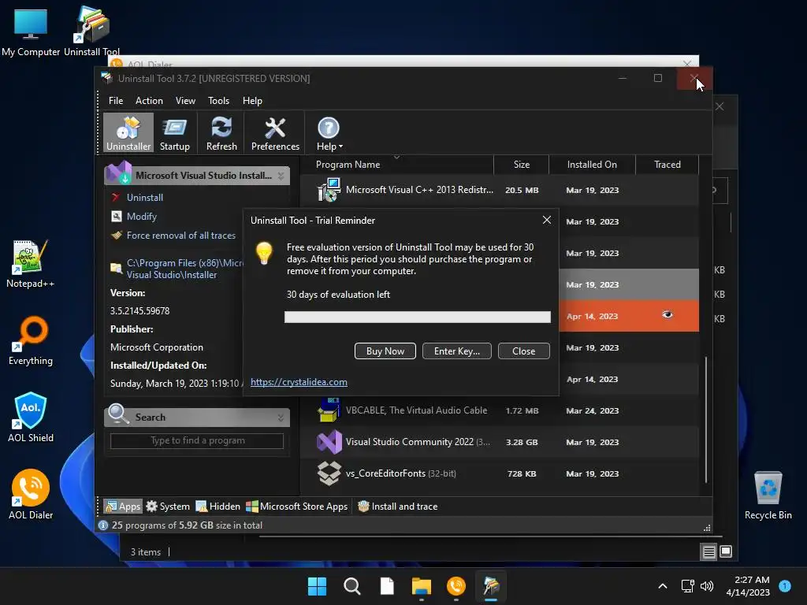Switch to the Hidden tab
This screenshot has width=807, height=605.
click(218, 507)
